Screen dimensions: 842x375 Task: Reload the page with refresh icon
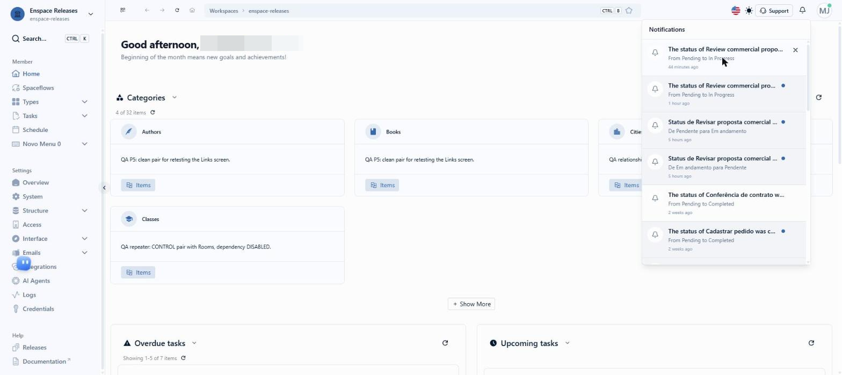pos(177,10)
